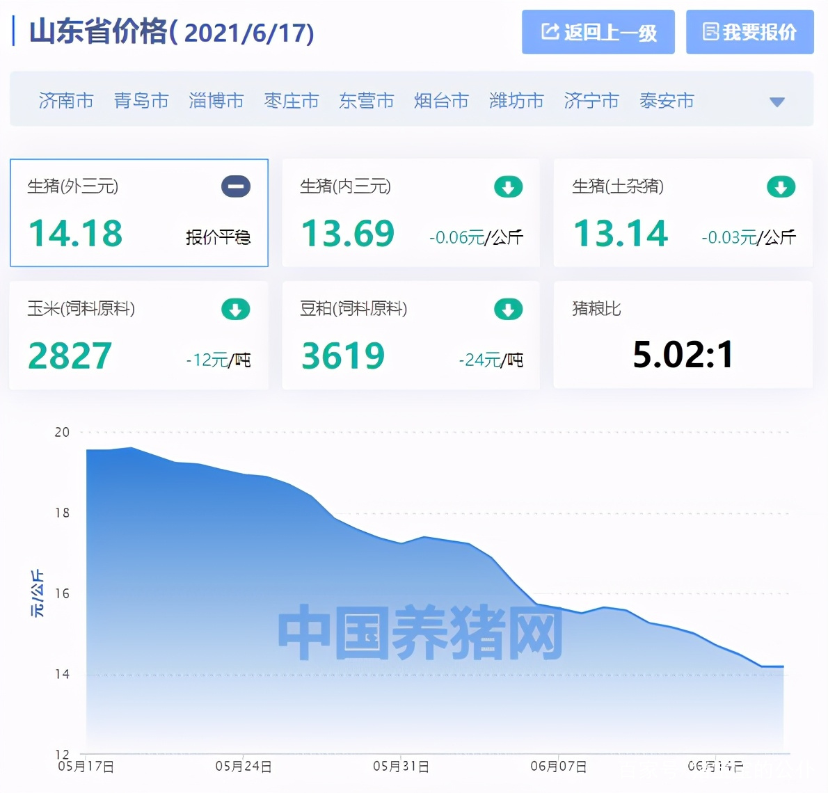This screenshot has height=793, width=828.
Task: Click the down-arrow icon on 豆粕(饲料原料) card
Action: (x=508, y=310)
